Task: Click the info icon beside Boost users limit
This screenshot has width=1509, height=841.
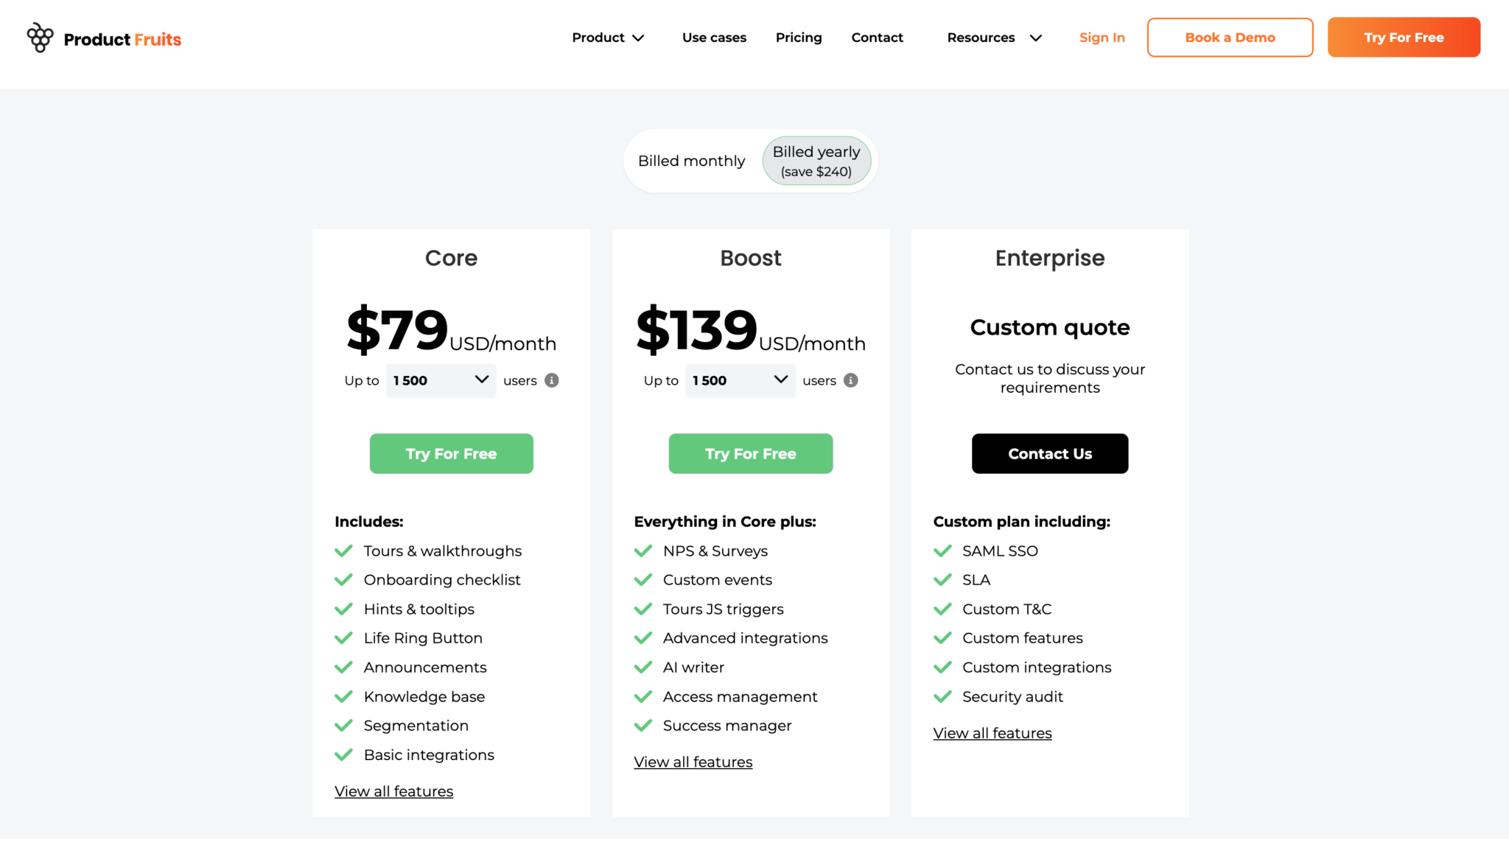Action: [850, 380]
